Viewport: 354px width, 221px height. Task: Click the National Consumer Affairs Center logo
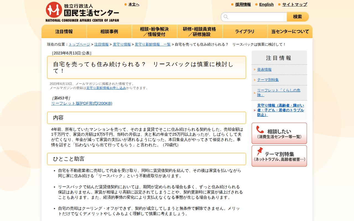coord(82,12)
